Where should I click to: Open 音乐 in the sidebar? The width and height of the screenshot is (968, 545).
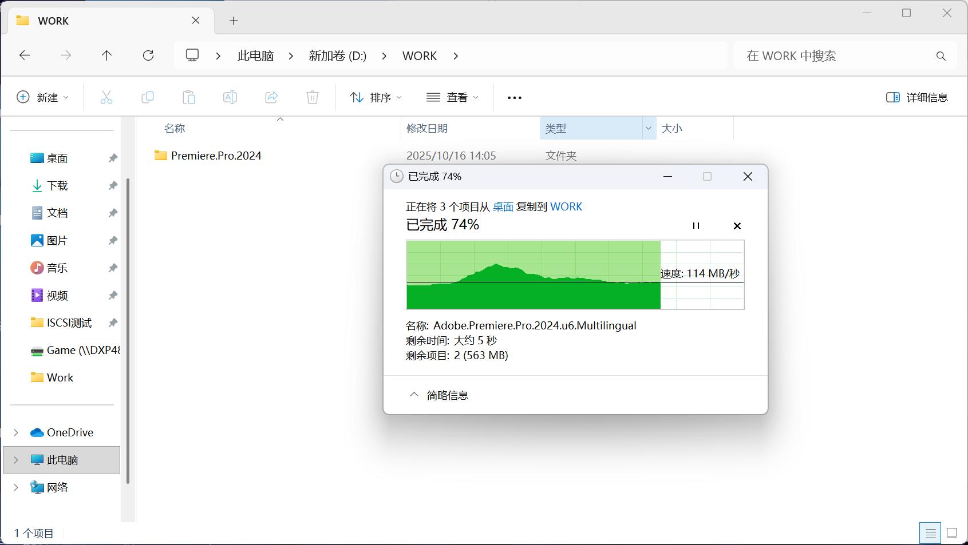[57, 268]
